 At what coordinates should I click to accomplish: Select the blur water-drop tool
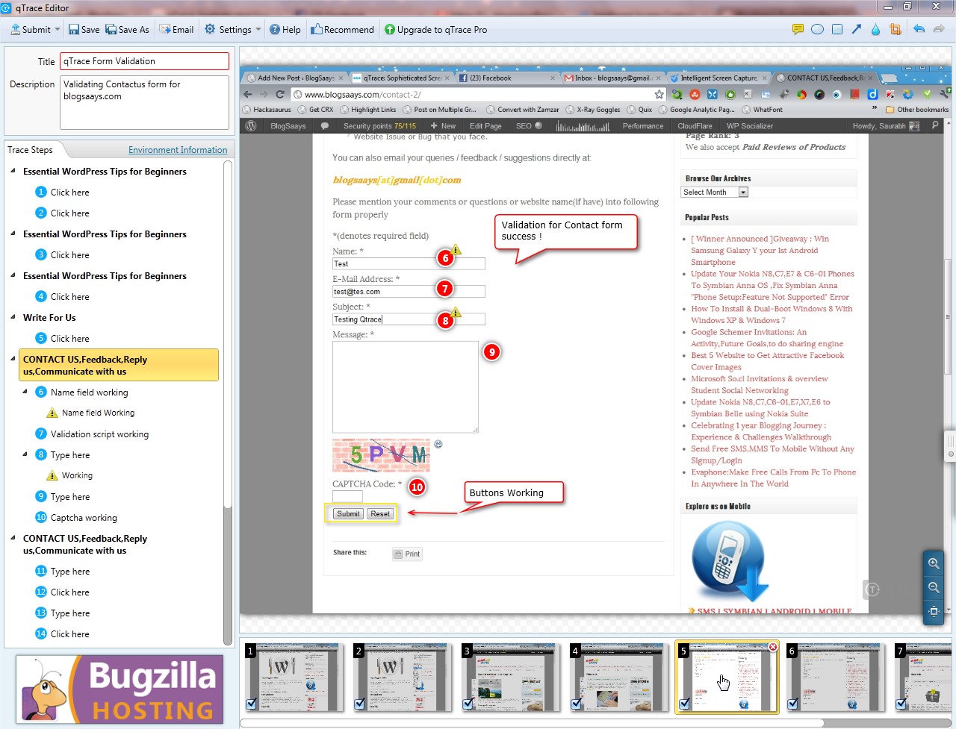pyautogui.click(x=875, y=30)
